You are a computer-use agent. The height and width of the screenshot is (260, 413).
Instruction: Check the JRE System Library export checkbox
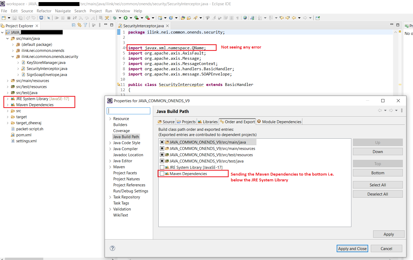point(162,167)
